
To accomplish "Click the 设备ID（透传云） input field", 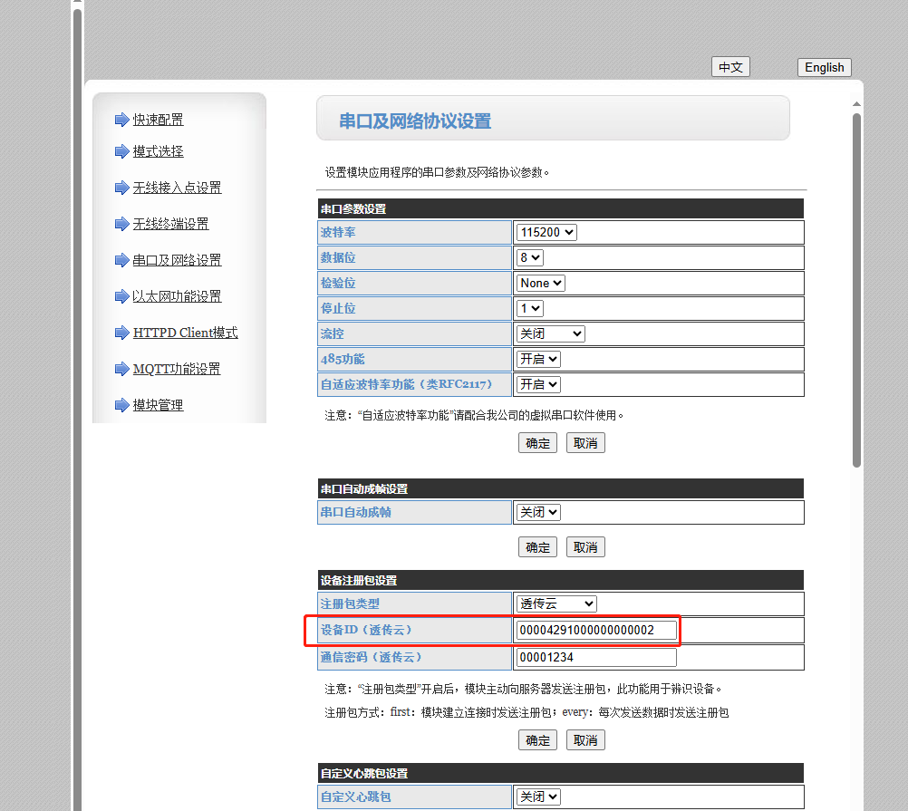I will 596,630.
